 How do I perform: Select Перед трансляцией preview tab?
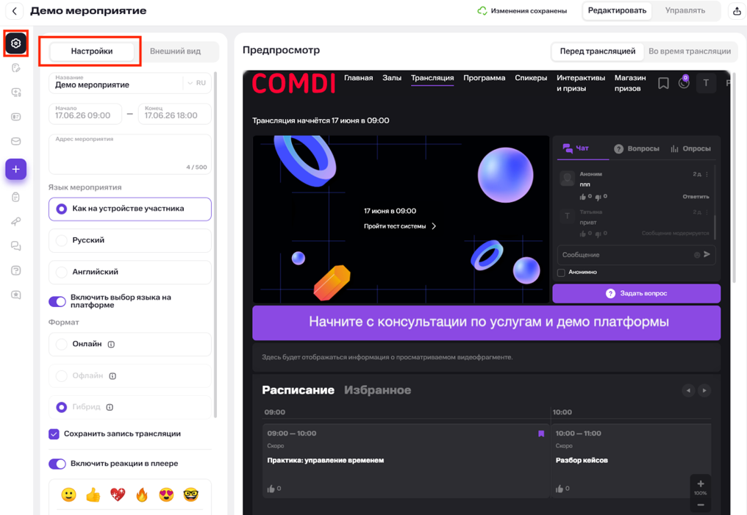tap(598, 51)
